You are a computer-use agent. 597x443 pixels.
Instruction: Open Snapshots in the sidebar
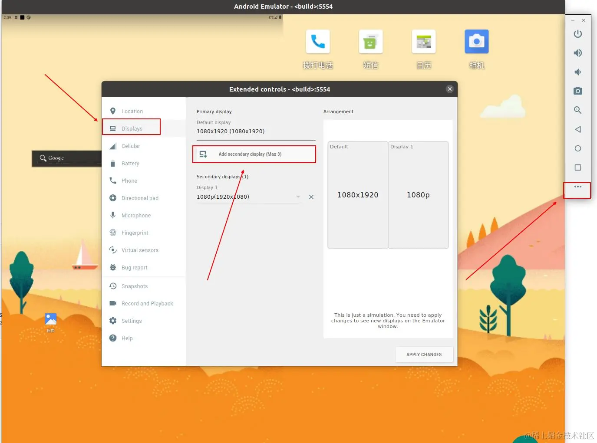(x=144, y=286)
